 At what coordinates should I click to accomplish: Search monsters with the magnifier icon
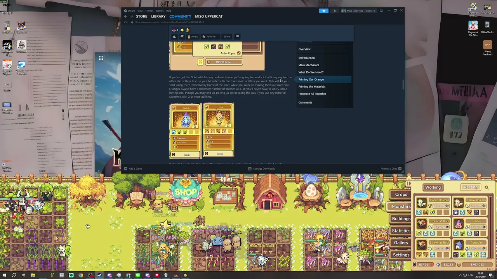pos(487,188)
